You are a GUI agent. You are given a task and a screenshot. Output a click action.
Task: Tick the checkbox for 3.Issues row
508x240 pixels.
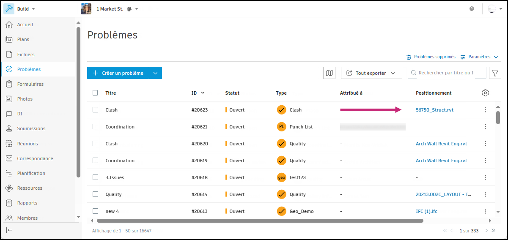tap(95, 177)
